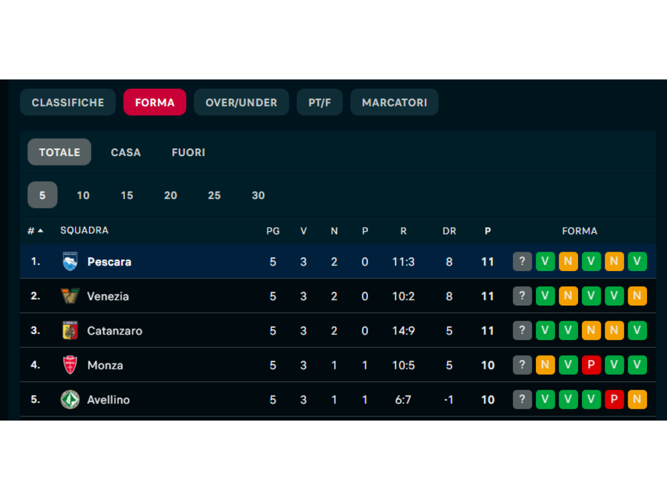Screen dimensions: 667x500
Task: Click Monza's red P loss badge
Action: (591, 365)
